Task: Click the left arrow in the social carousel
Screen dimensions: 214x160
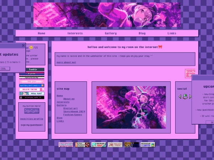Action: 180,97
